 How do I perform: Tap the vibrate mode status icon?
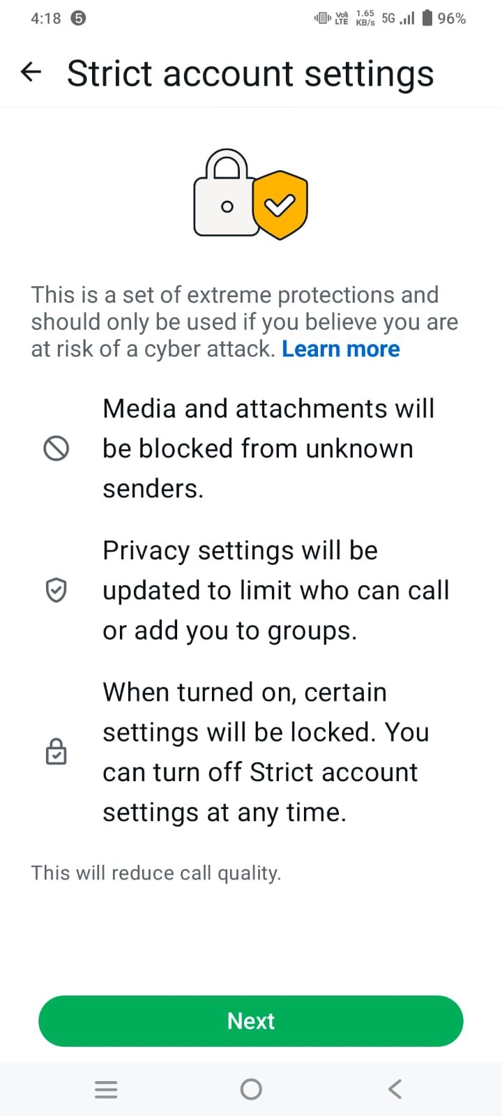[x=322, y=18]
